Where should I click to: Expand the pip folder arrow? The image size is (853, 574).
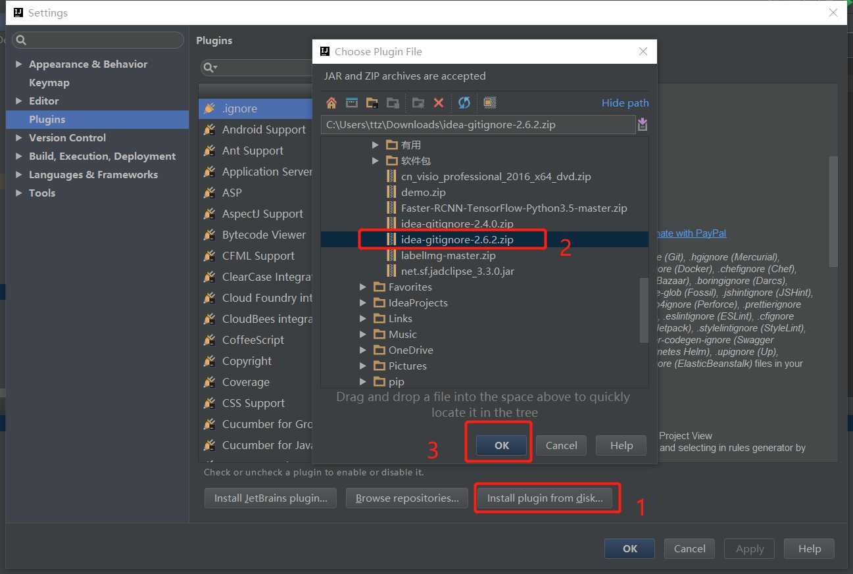[x=362, y=381]
